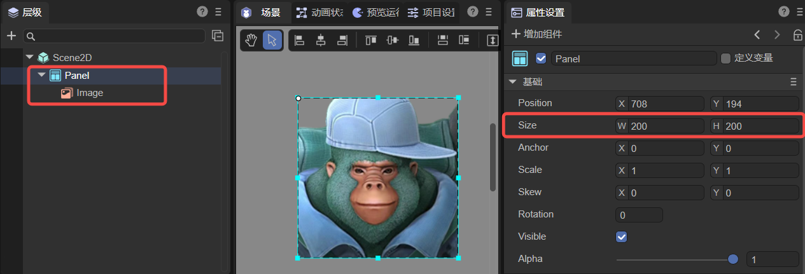
Task: Open help for the hierarchy panel
Action: click(x=202, y=11)
